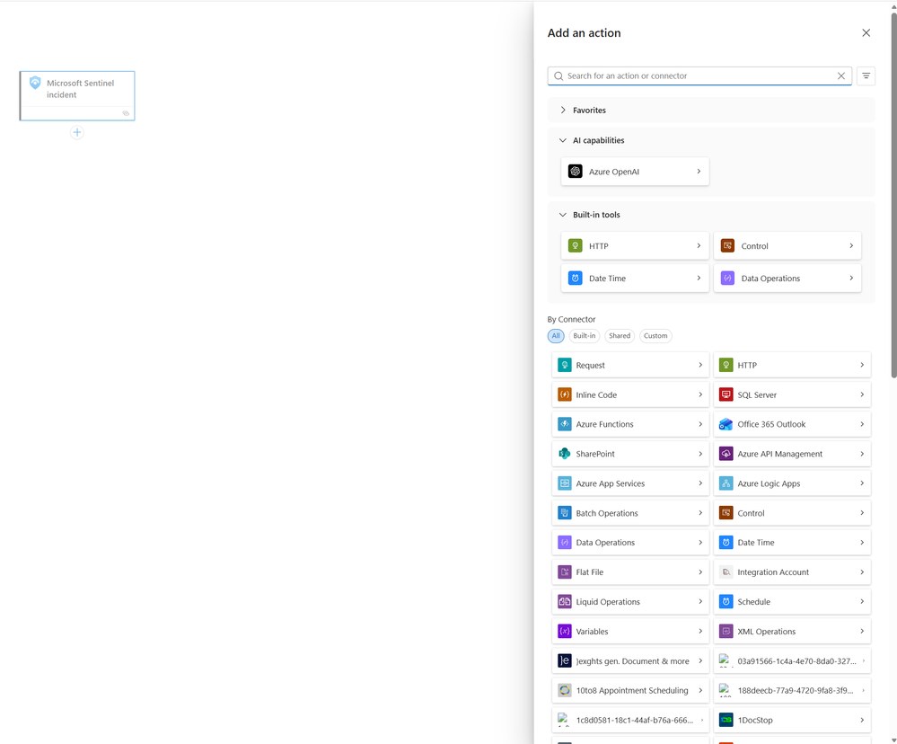Click the Liquid Operations icon
The height and width of the screenshot is (744, 897).
point(565,601)
